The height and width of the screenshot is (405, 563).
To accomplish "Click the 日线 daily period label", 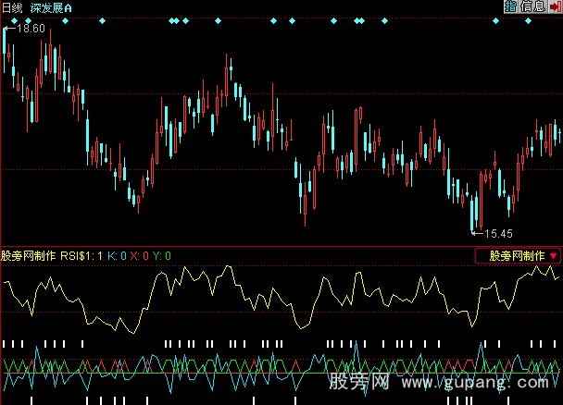I will coord(12,8).
